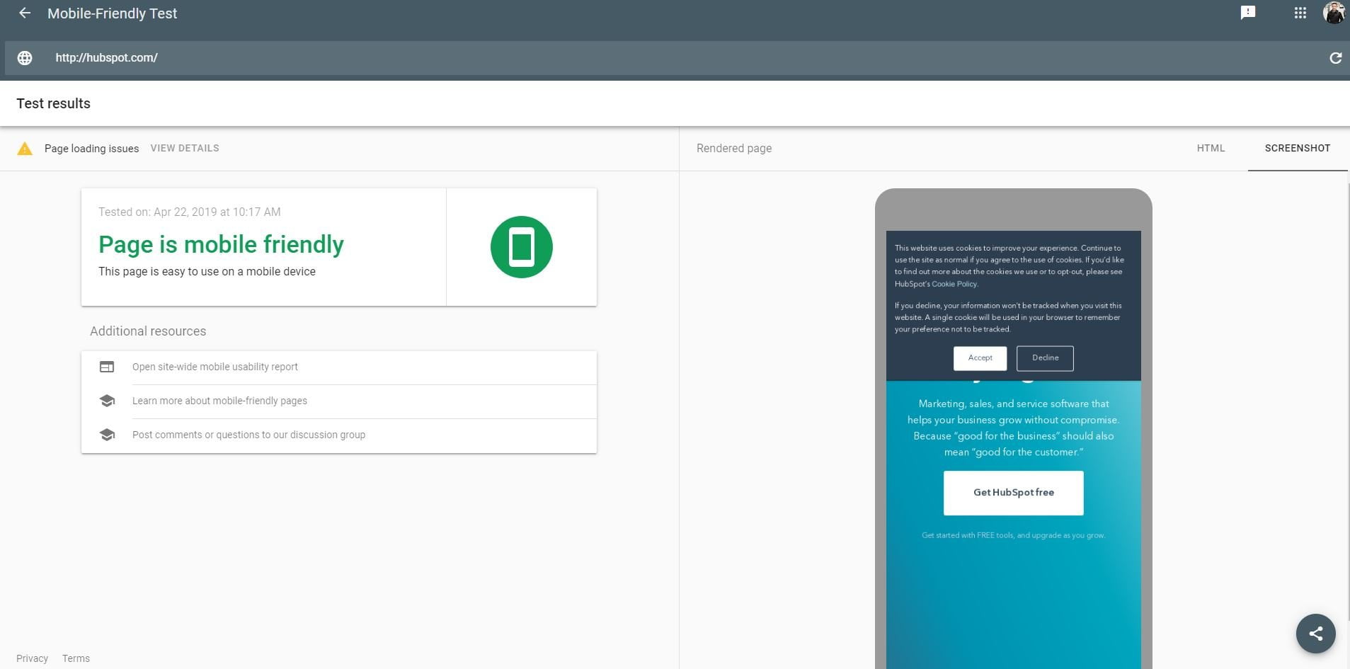Click the yellow warning triangle icon
1350x669 pixels.
(25, 149)
